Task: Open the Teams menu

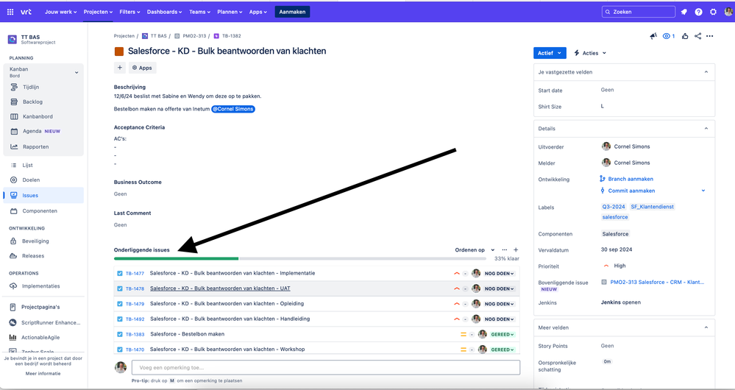Action: [199, 12]
